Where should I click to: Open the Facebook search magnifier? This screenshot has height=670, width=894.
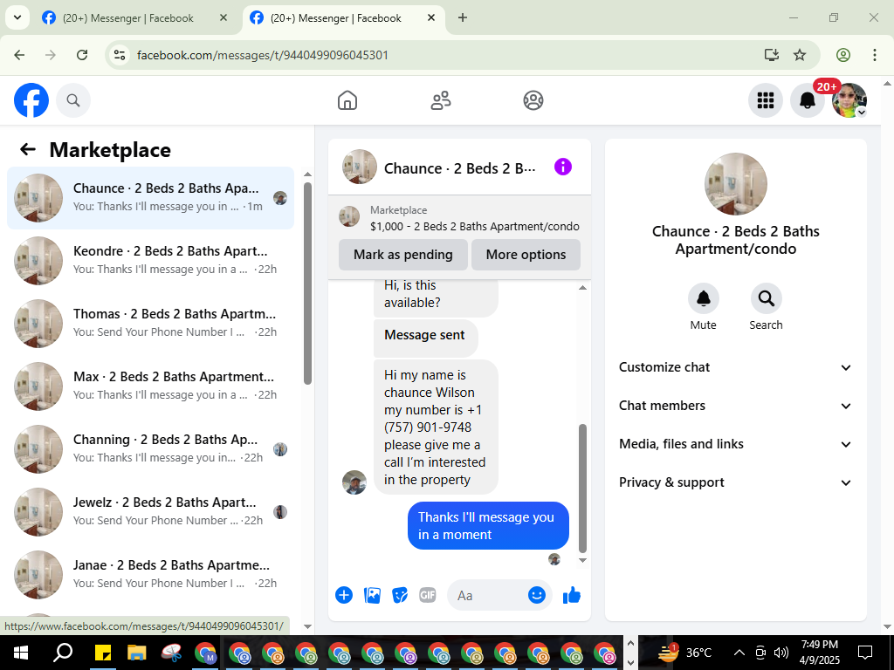click(x=73, y=100)
